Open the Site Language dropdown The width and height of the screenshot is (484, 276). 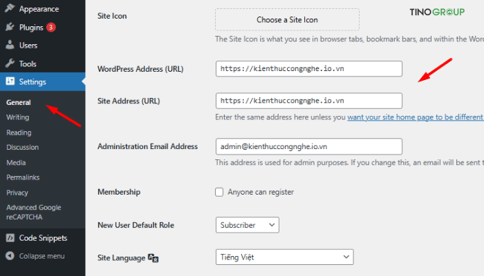coord(285,257)
